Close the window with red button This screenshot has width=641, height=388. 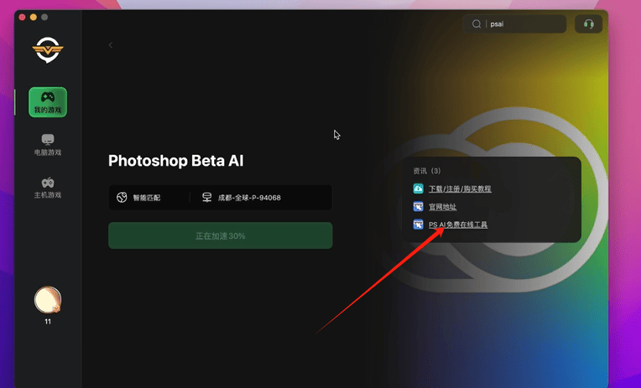(22, 17)
